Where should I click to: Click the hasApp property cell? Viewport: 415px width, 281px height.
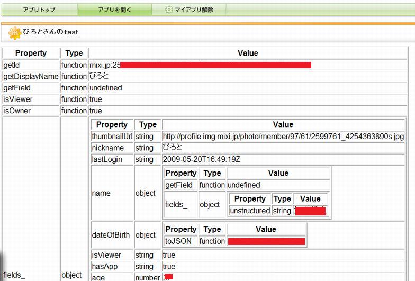112,267
